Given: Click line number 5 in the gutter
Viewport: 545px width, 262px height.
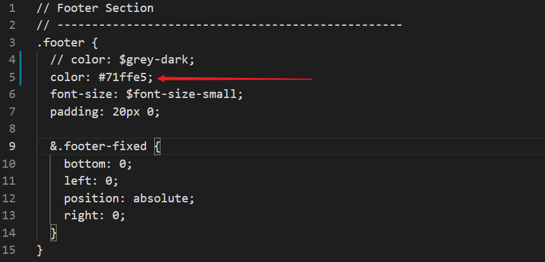Looking at the screenshot, I should tap(12, 77).
